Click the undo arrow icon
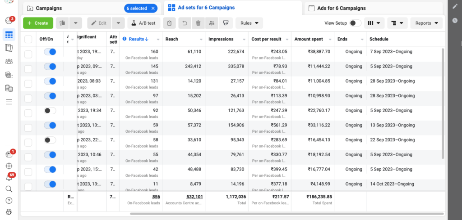The image size is (462, 220). point(184,23)
